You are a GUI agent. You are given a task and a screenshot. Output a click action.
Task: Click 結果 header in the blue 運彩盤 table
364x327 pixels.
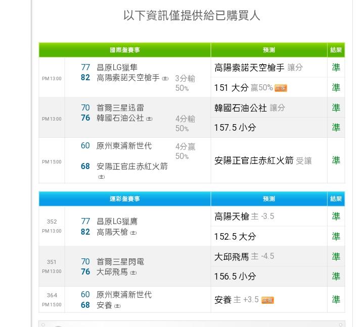click(336, 199)
